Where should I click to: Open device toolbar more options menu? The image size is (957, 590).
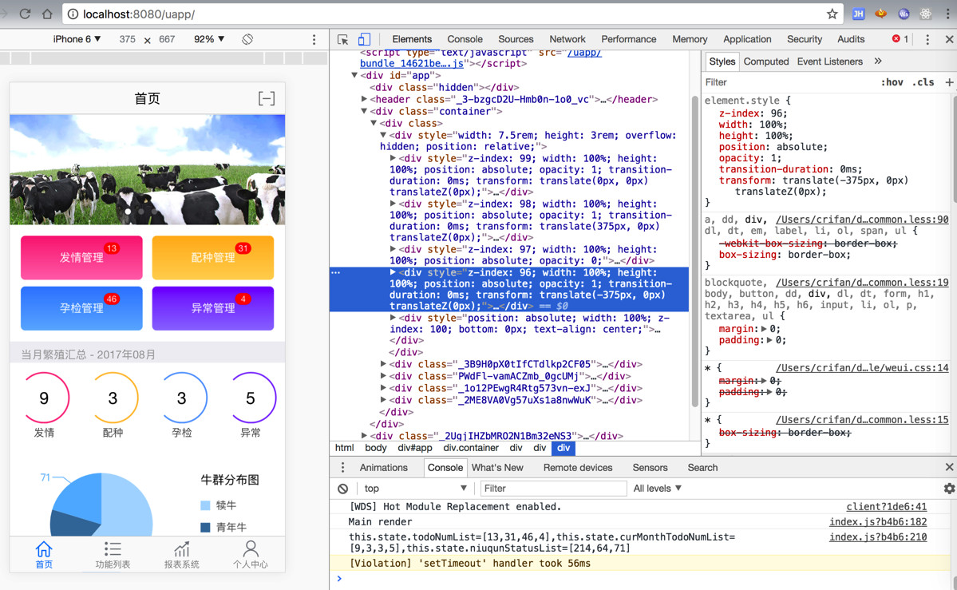pyautogui.click(x=314, y=39)
